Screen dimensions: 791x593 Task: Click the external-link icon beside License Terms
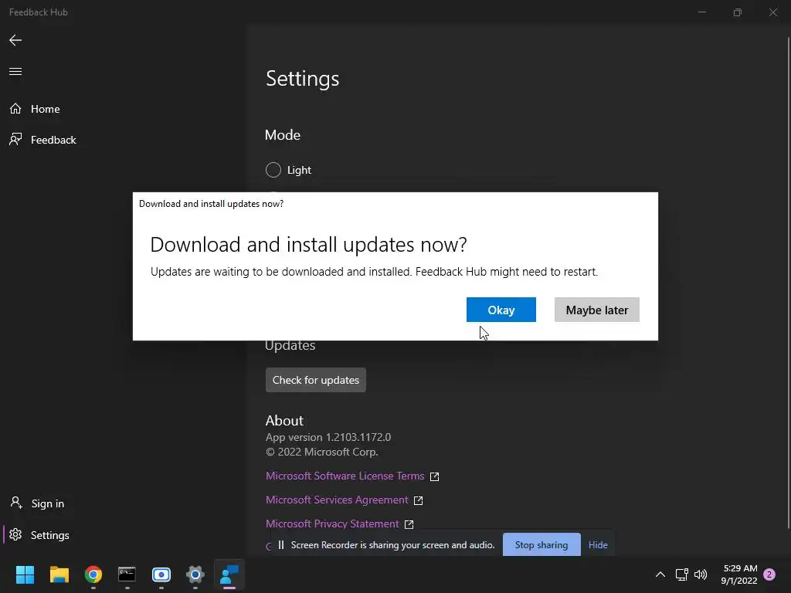(434, 476)
